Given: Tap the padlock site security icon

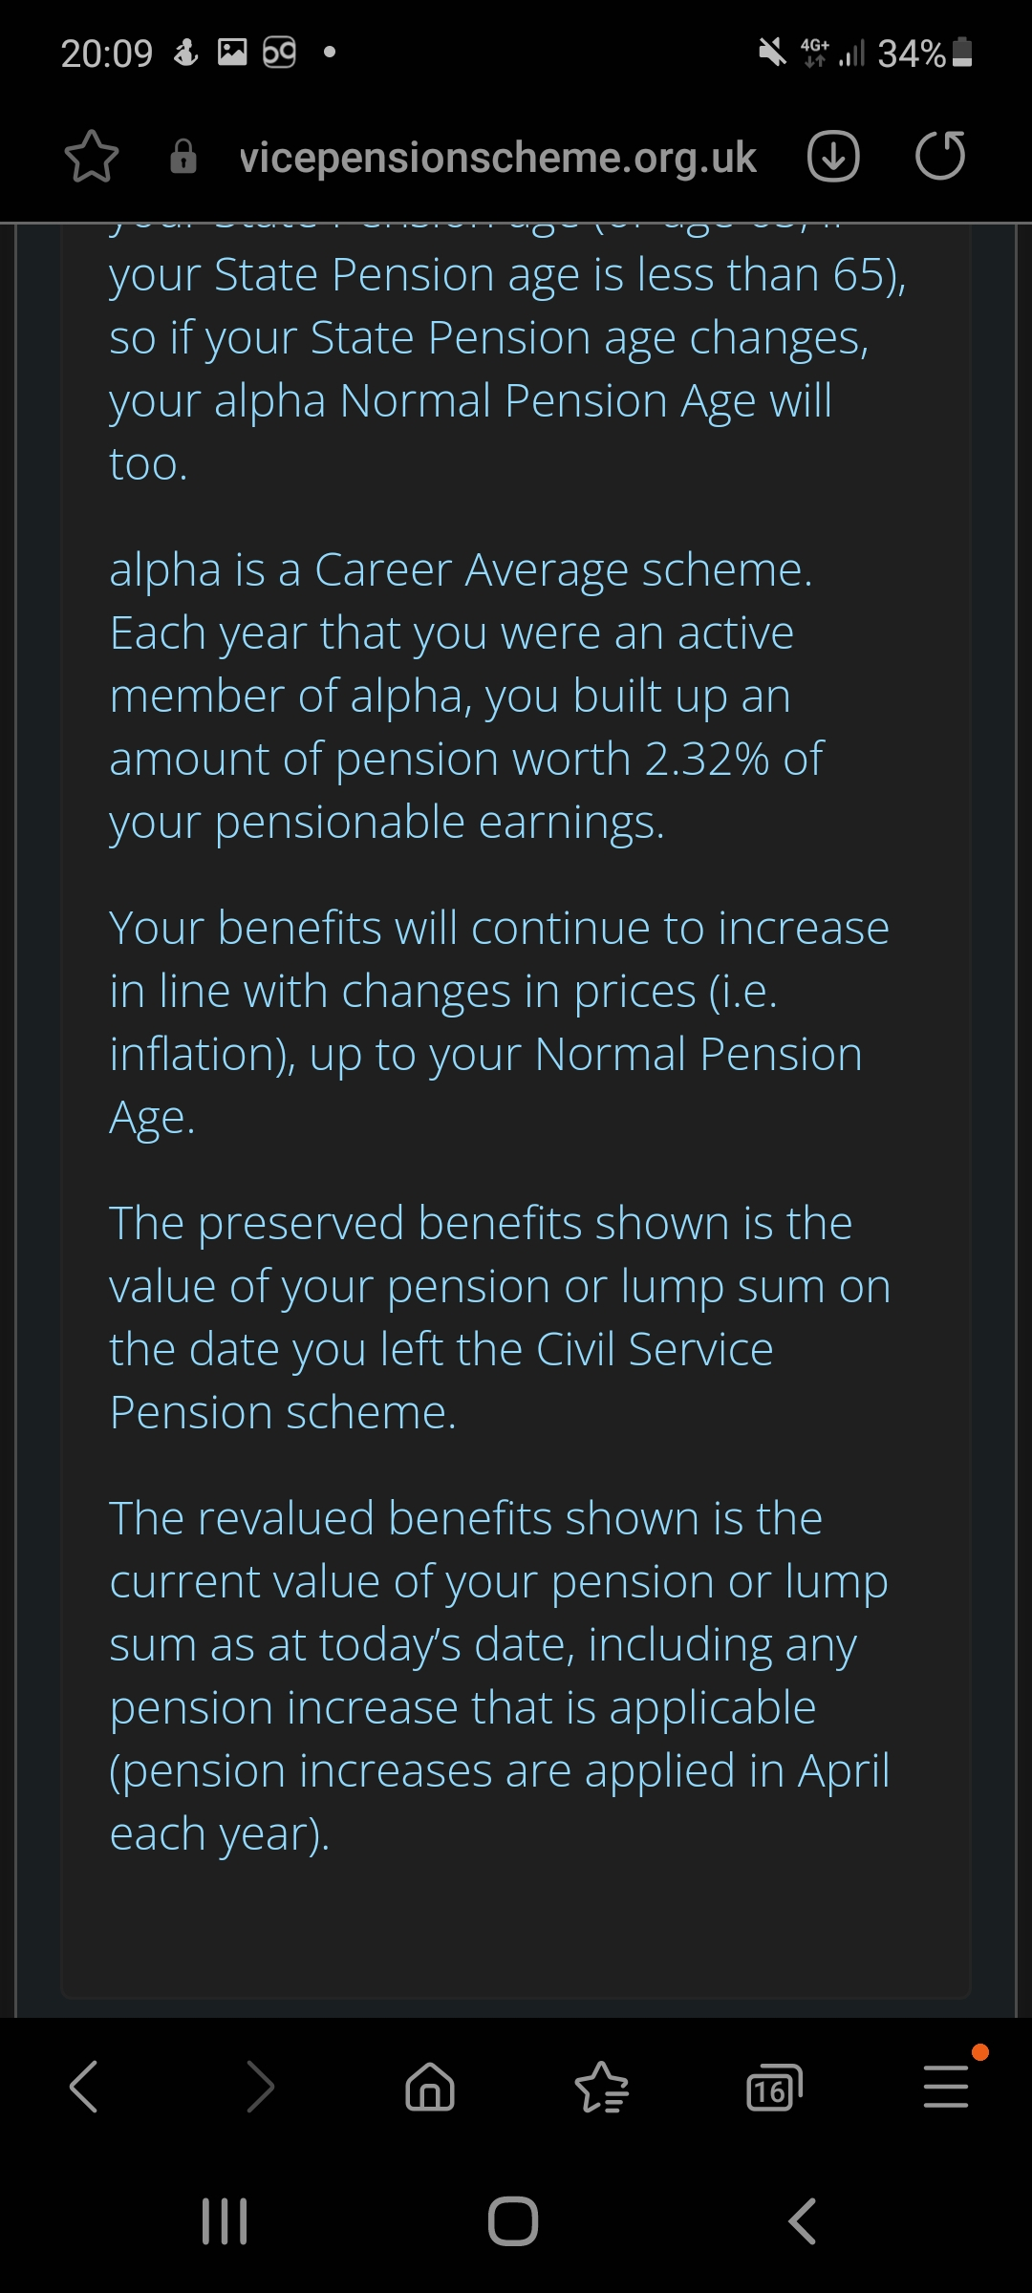Looking at the screenshot, I should click(x=183, y=157).
